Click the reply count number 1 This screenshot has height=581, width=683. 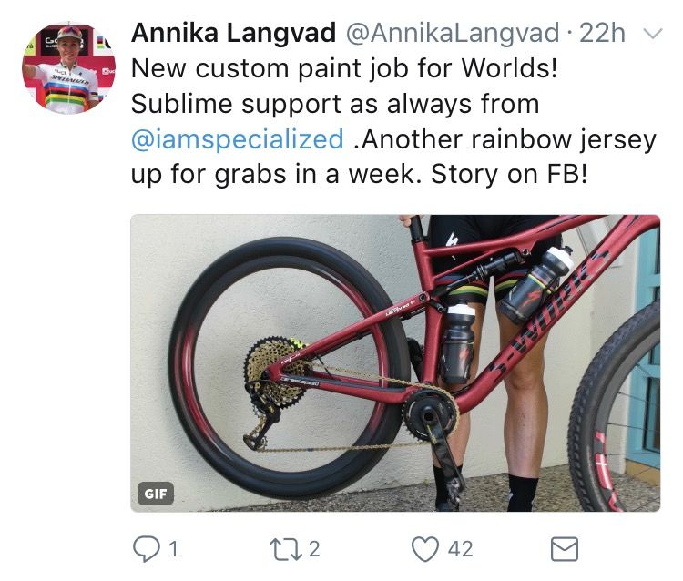coord(173,549)
